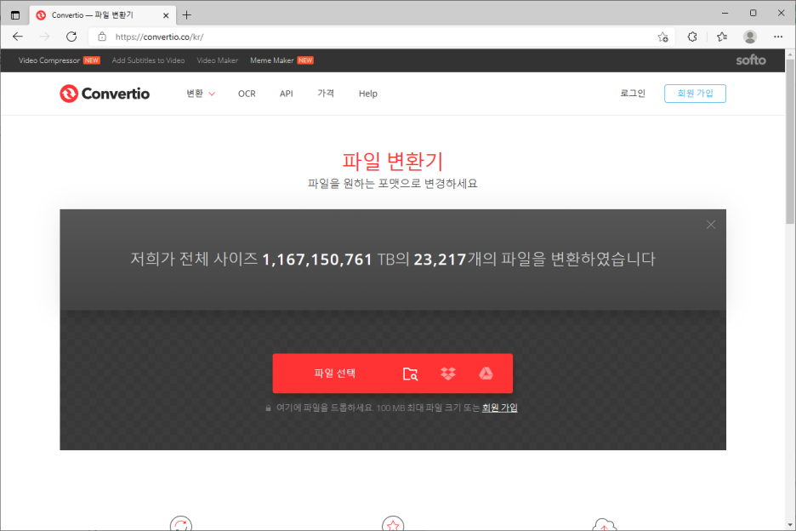Open the browser settings and more menu
The width and height of the screenshot is (796, 531).
tap(778, 37)
